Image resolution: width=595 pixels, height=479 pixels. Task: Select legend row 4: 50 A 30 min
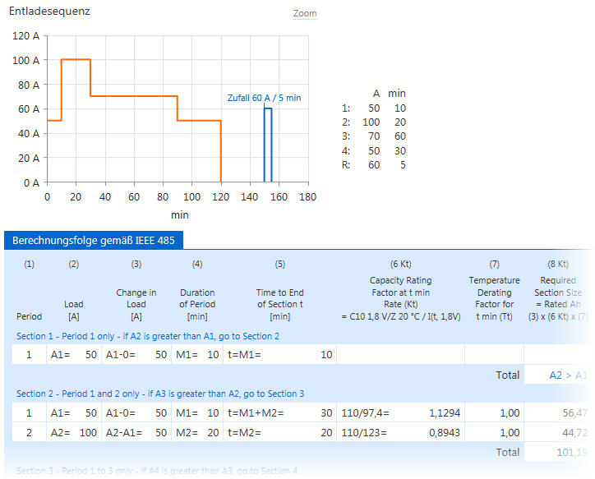[374, 151]
